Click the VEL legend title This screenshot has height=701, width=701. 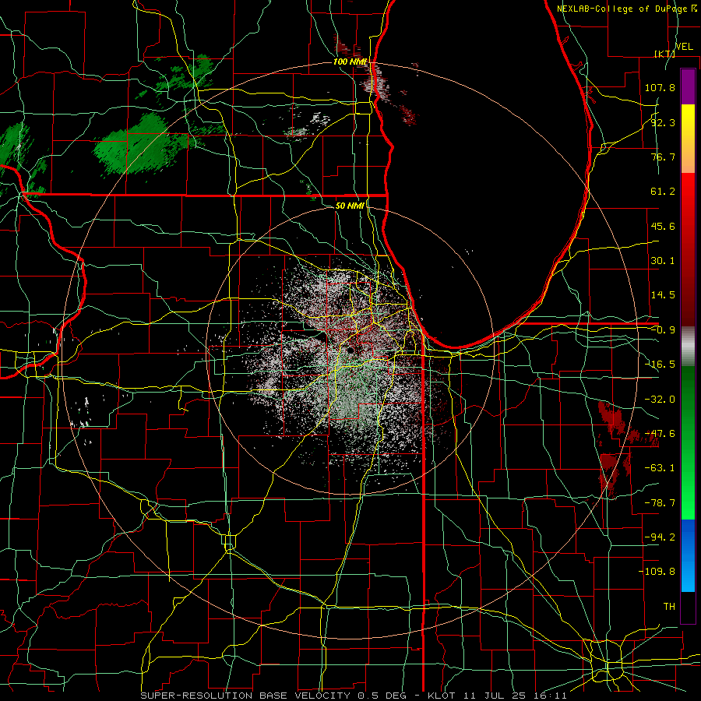coord(684,47)
